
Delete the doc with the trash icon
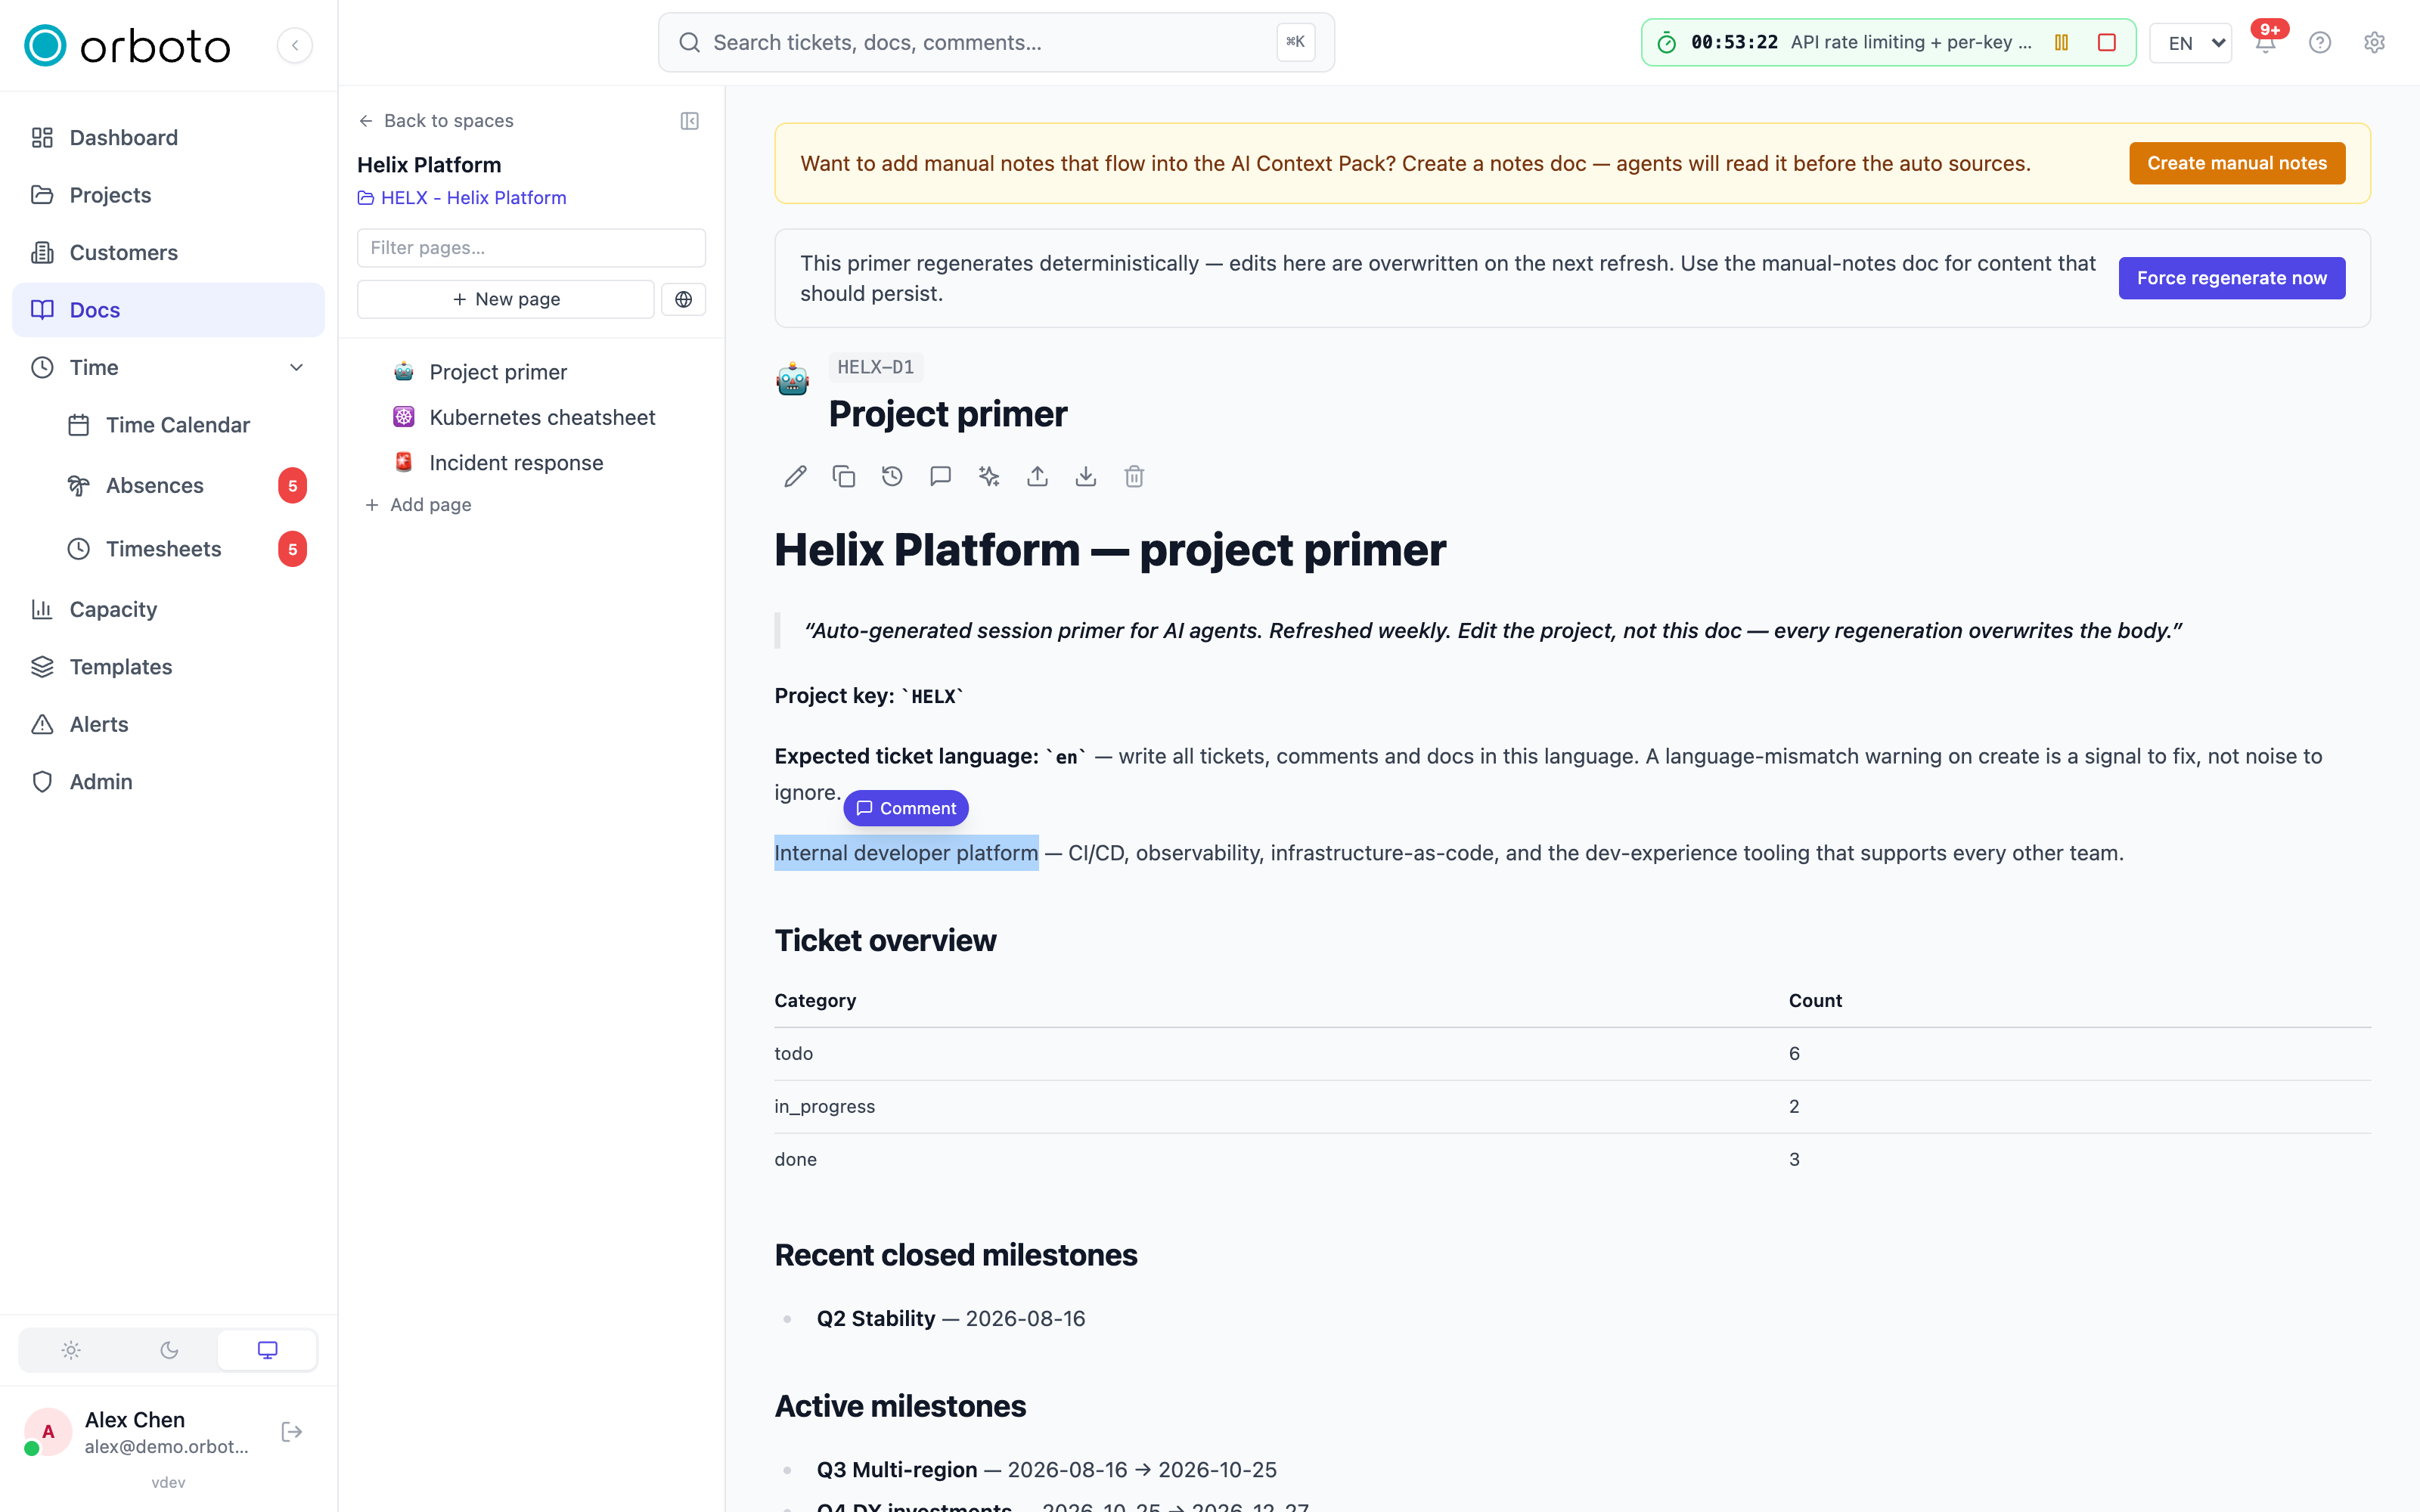1134,477
